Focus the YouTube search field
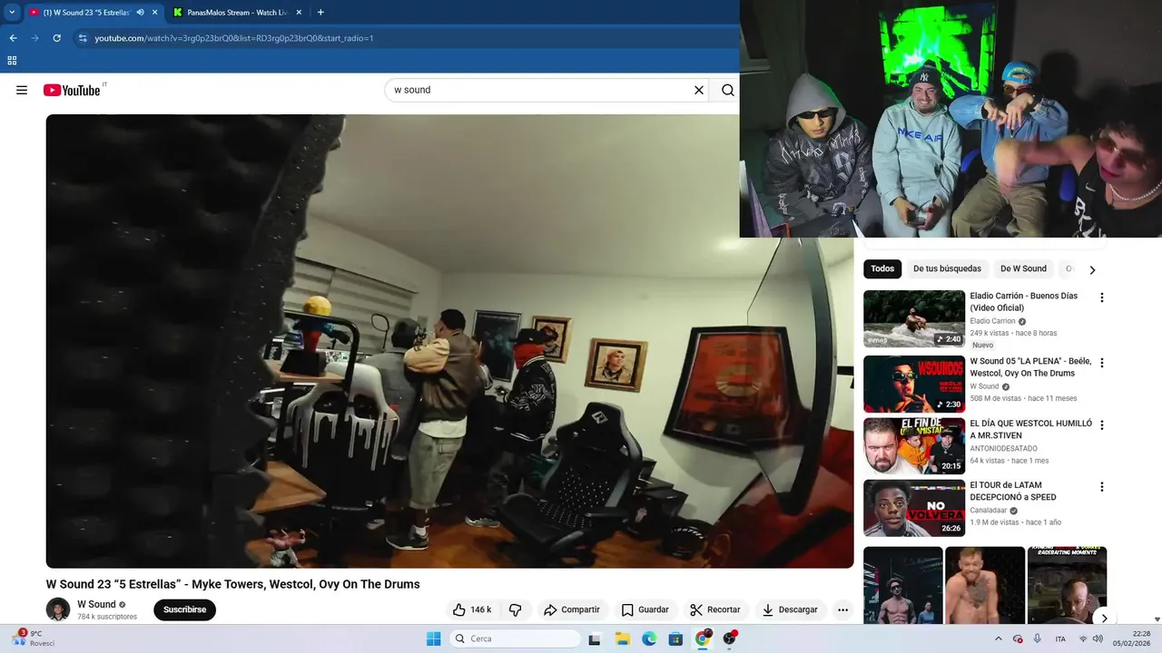This screenshot has height=653, width=1162. [540, 90]
